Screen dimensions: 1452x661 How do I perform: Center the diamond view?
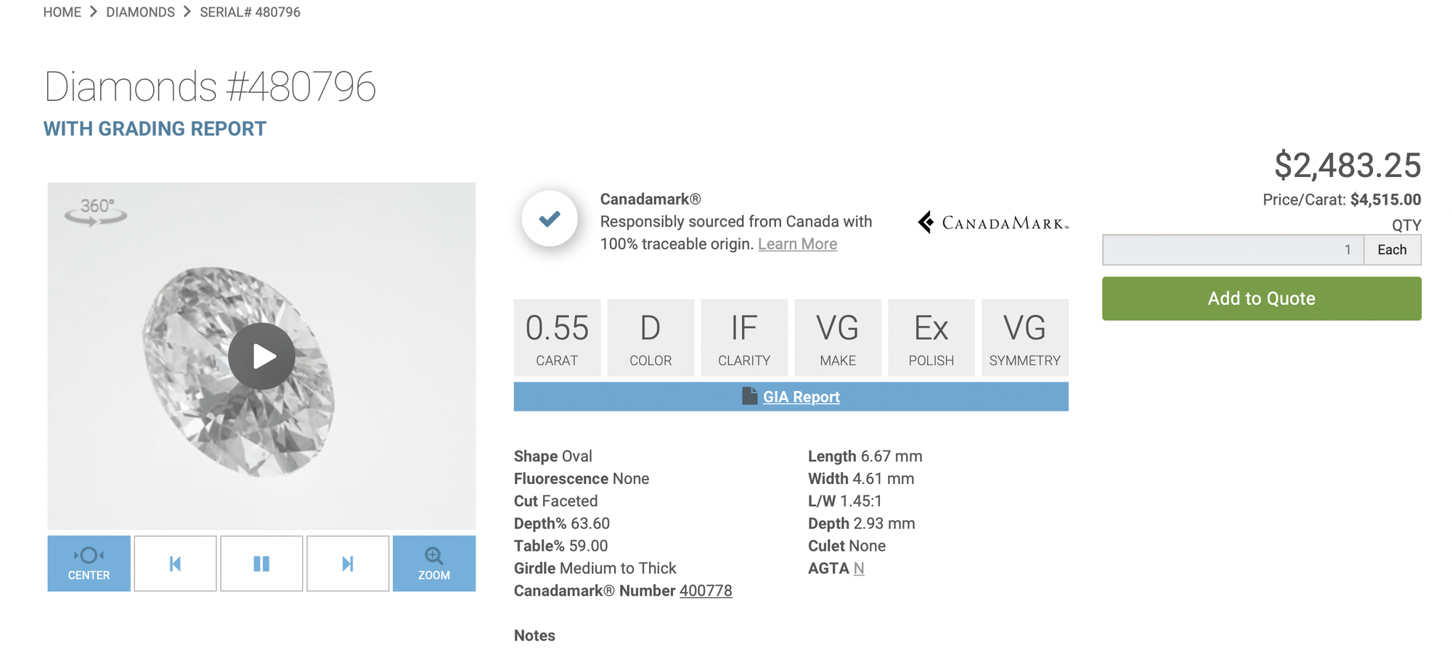click(89, 563)
